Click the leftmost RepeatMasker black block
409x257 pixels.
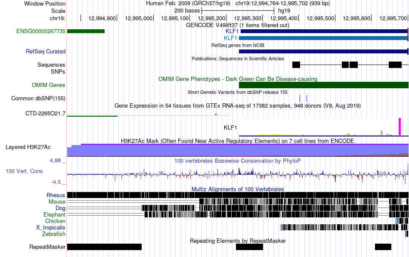104,247
